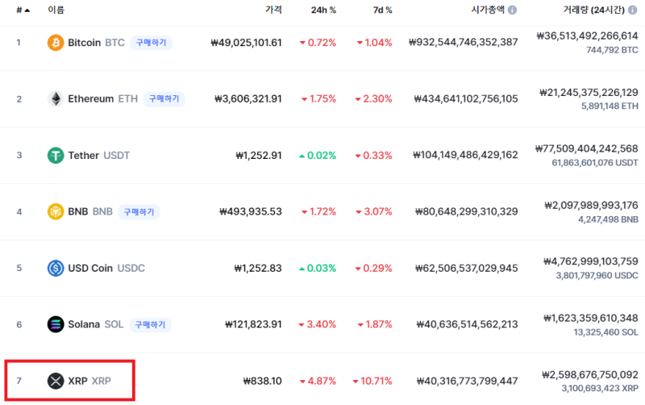Click Ethereum price ₩3,606,321.91

[248, 98]
